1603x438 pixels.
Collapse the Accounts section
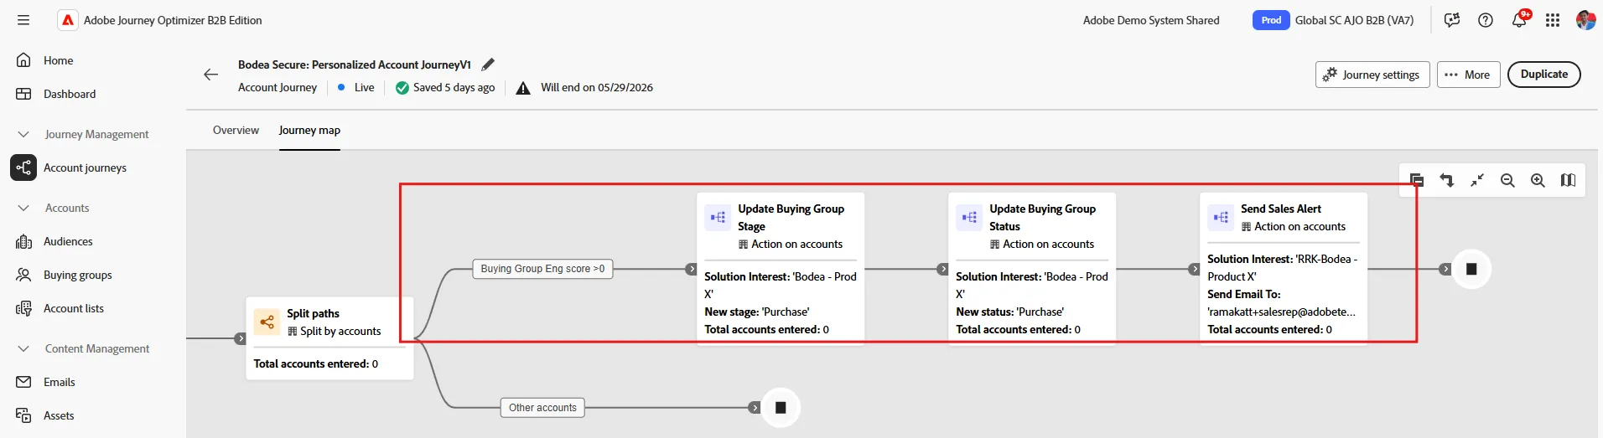pyautogui.click(x=23, y=208)
